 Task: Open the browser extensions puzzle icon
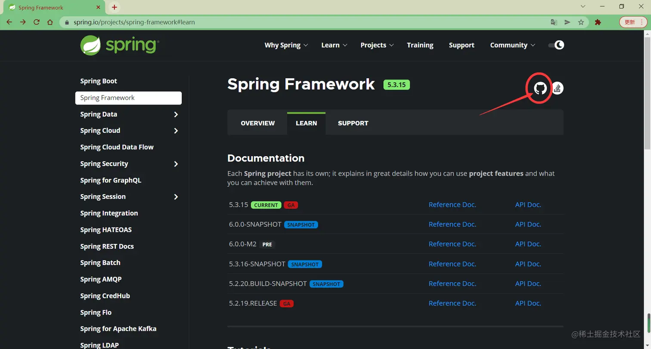click(598, 22)
